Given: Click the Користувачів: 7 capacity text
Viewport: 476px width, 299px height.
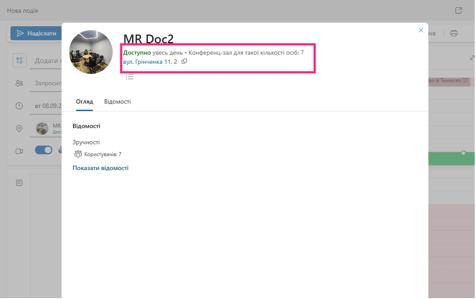Looking at the screenshot, I should [x=103, y=154].
